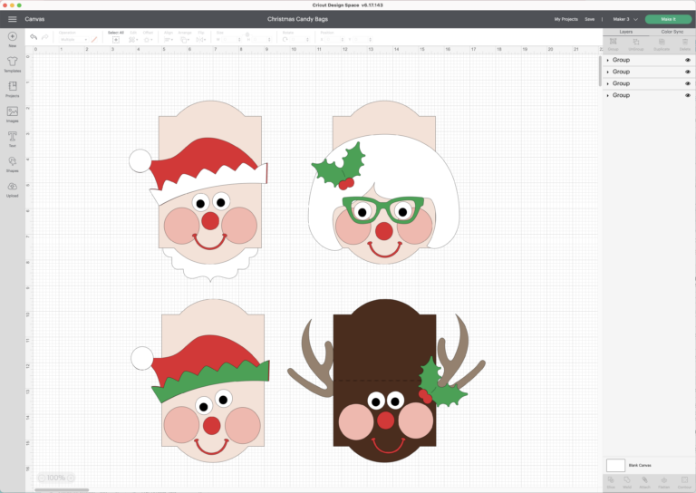
Task: Click the green Make It button
Action: click(668, 18)
